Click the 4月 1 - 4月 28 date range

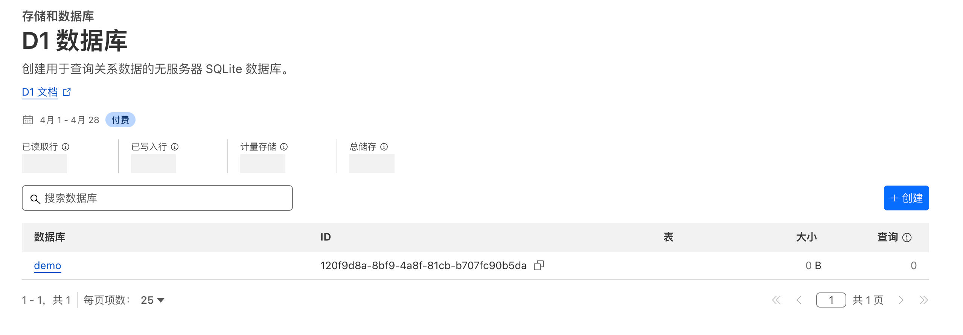pyautogui.click(x=70, y=120)
